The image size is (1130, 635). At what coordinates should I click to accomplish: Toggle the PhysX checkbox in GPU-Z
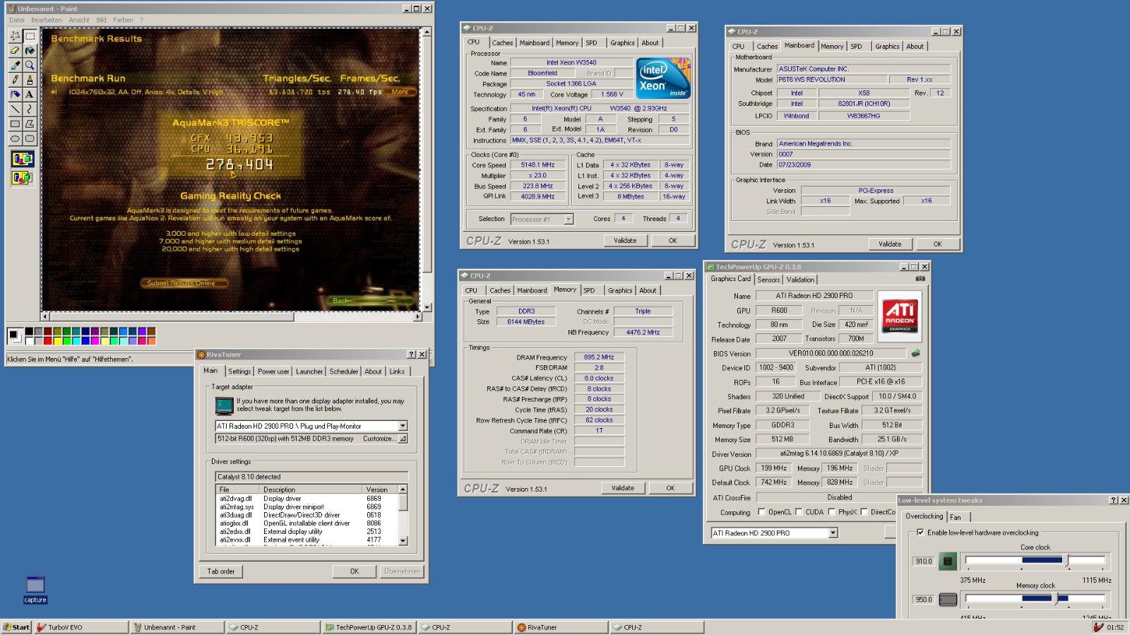831,512
